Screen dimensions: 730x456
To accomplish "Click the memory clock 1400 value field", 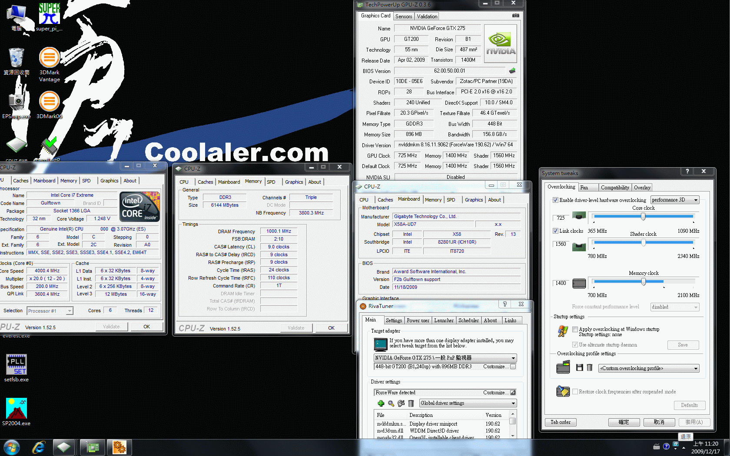I will 561,283.
